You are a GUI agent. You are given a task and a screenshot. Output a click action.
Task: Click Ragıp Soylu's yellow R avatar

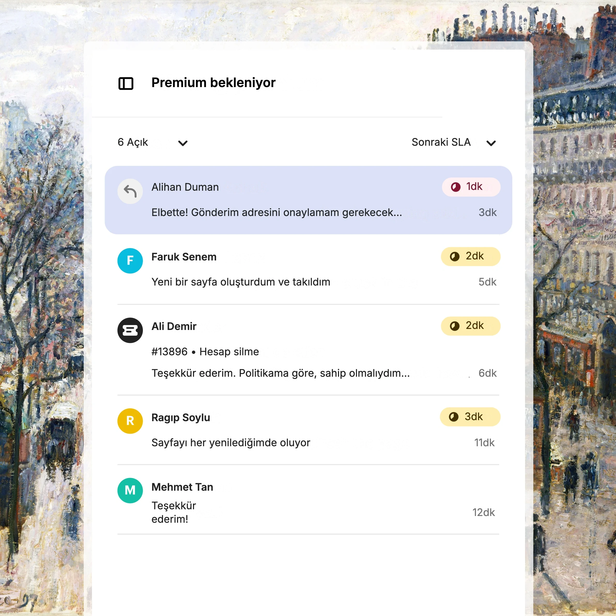coord(130,421)
